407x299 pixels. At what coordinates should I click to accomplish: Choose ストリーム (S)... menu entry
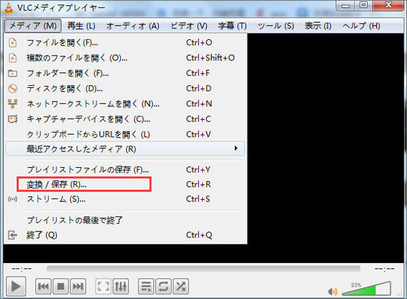click(x=125, y=199)
